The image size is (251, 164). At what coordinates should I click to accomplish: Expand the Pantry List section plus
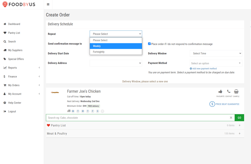[240, 125]
